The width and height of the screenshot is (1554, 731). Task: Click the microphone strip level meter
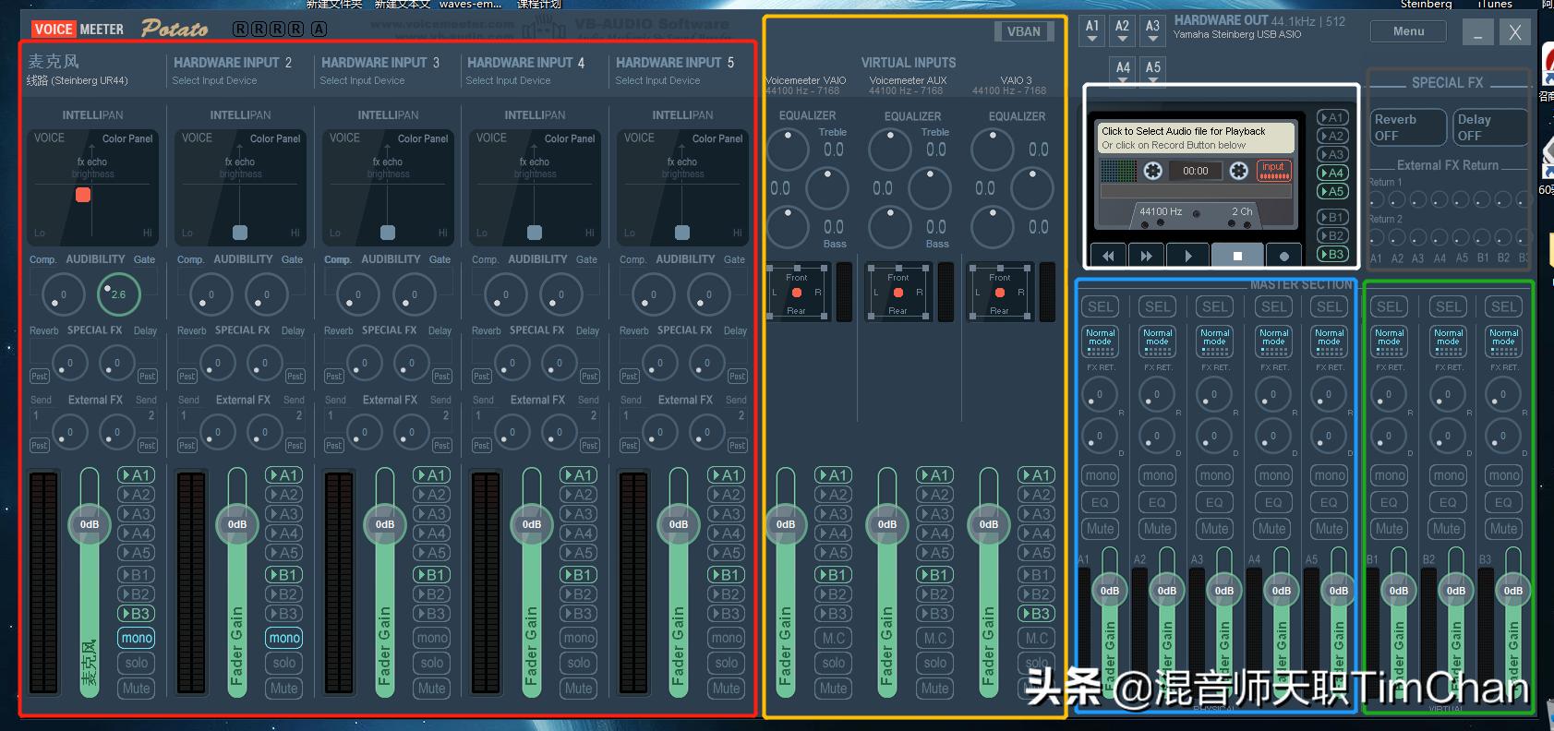pyautogui.click(x=43, y=582)
